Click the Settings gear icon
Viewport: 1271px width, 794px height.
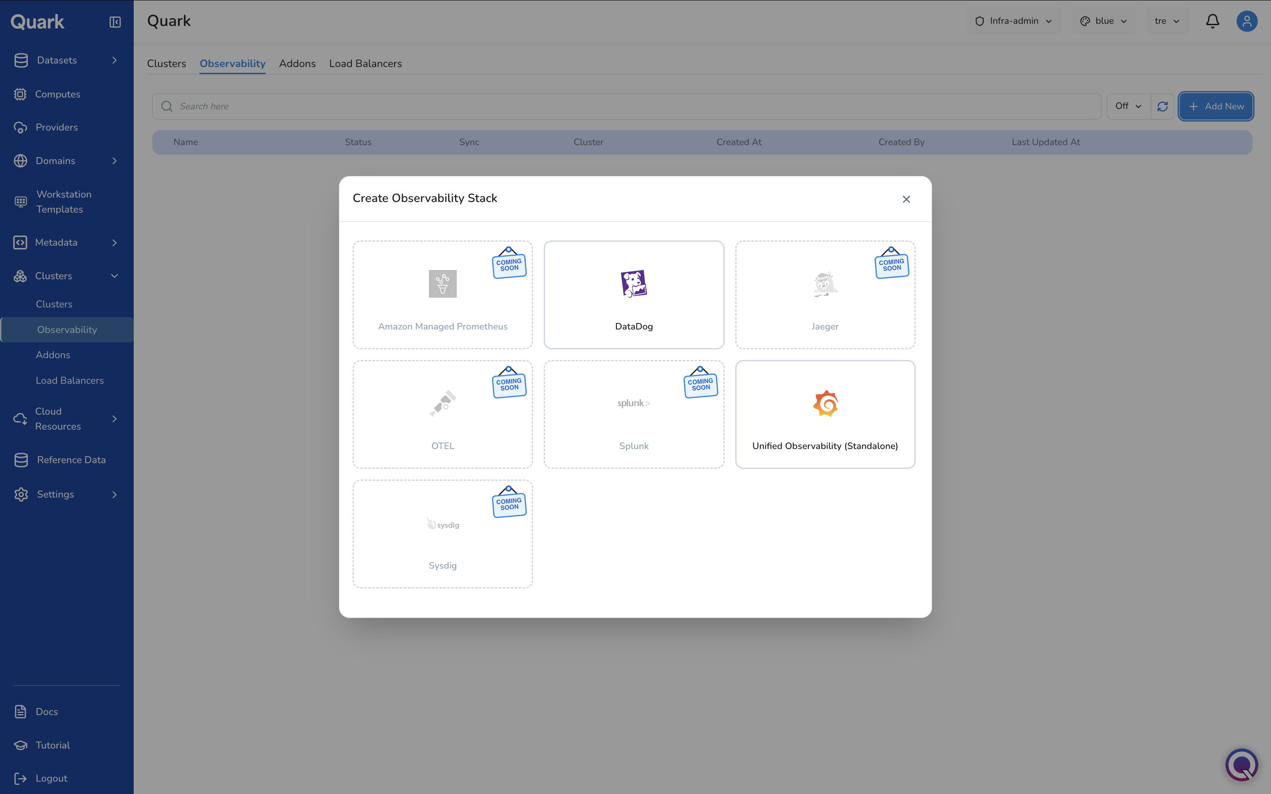click(x=21, y=494)
